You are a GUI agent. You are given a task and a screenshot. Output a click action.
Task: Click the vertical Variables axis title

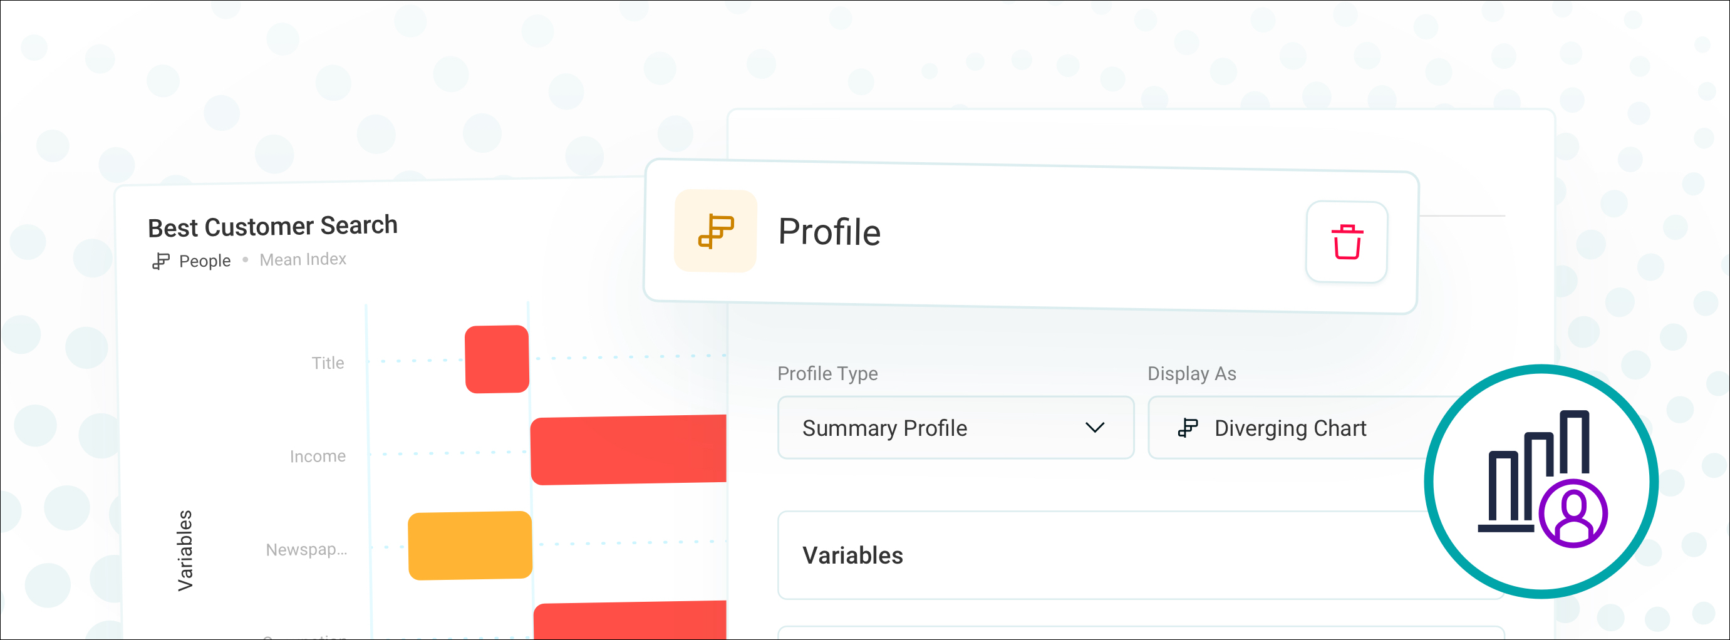click(x=185, y=550)
